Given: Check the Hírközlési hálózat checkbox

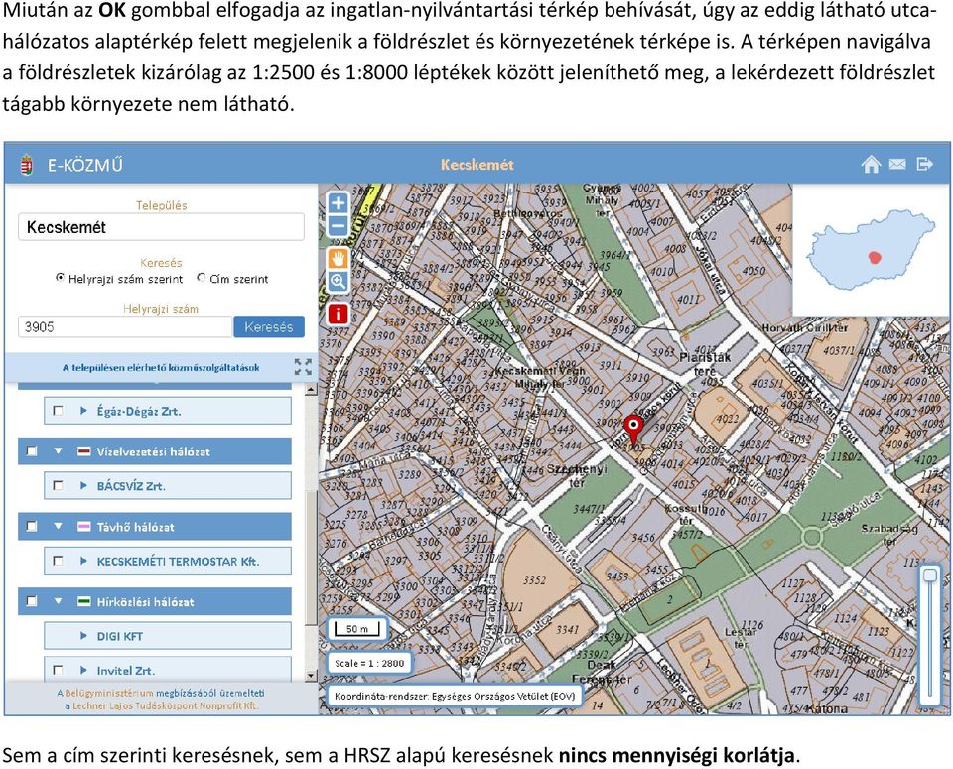Looking at the screenshot, I should (32, 602).
